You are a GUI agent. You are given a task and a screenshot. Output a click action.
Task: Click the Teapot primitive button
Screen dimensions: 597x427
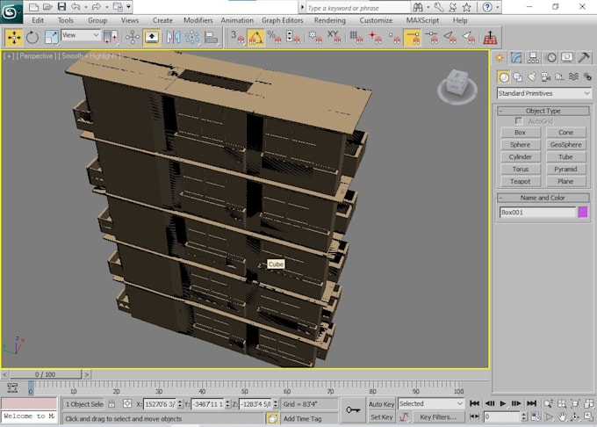pos(520,181)
